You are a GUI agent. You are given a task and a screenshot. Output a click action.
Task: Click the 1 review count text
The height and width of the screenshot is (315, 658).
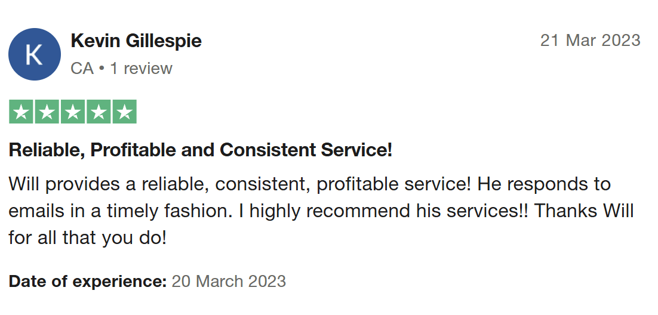click(x=141, y=69)
